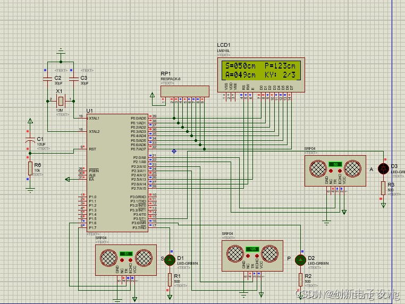Click power terminal arrow above capacitor C1
Screen dimensions: 405x304
point(30,121)
